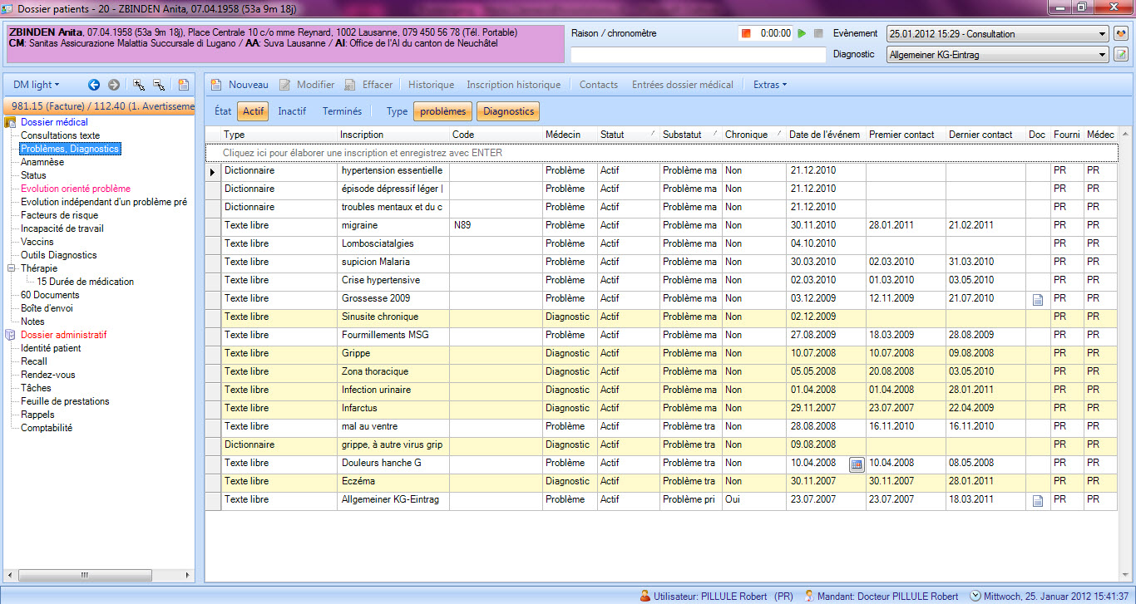Click the table vertical scrollbar up arrow

coord(1124,134)
